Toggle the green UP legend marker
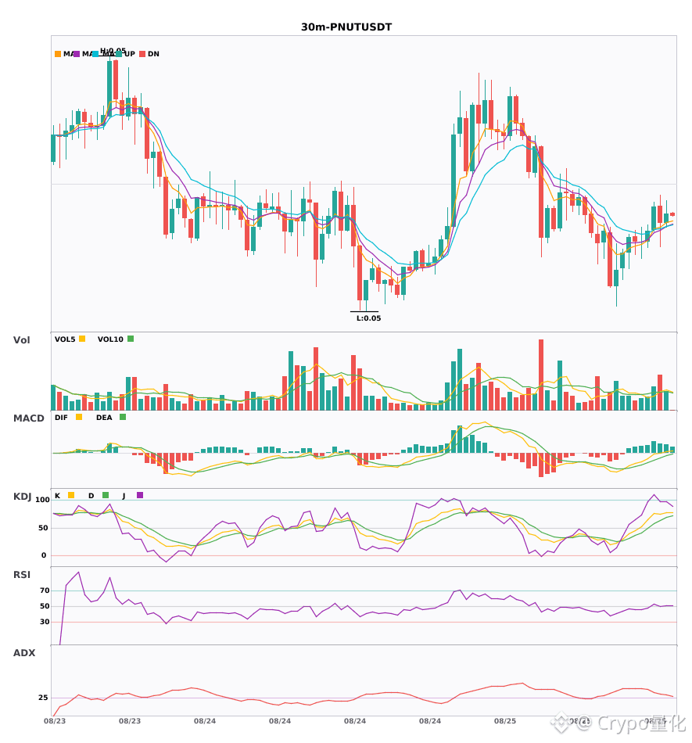This screenshot has height=743, width=692. (x=119, y=54)
